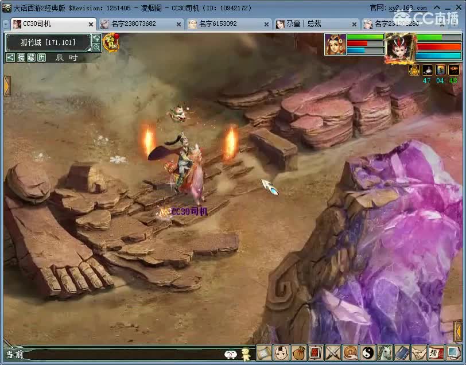Open the yin-yang skills icon
Image resolution: width=466 pixels, height=365 pixels.
367,353
